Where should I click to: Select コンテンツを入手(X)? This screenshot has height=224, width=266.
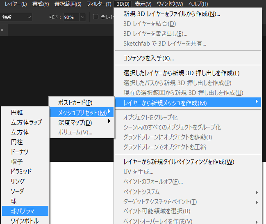coord(188,58)
